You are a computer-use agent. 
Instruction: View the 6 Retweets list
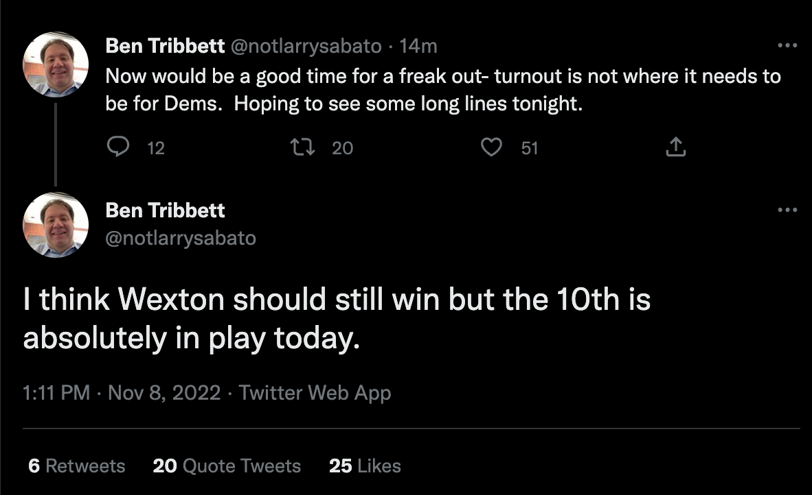(x=77, y=466)
